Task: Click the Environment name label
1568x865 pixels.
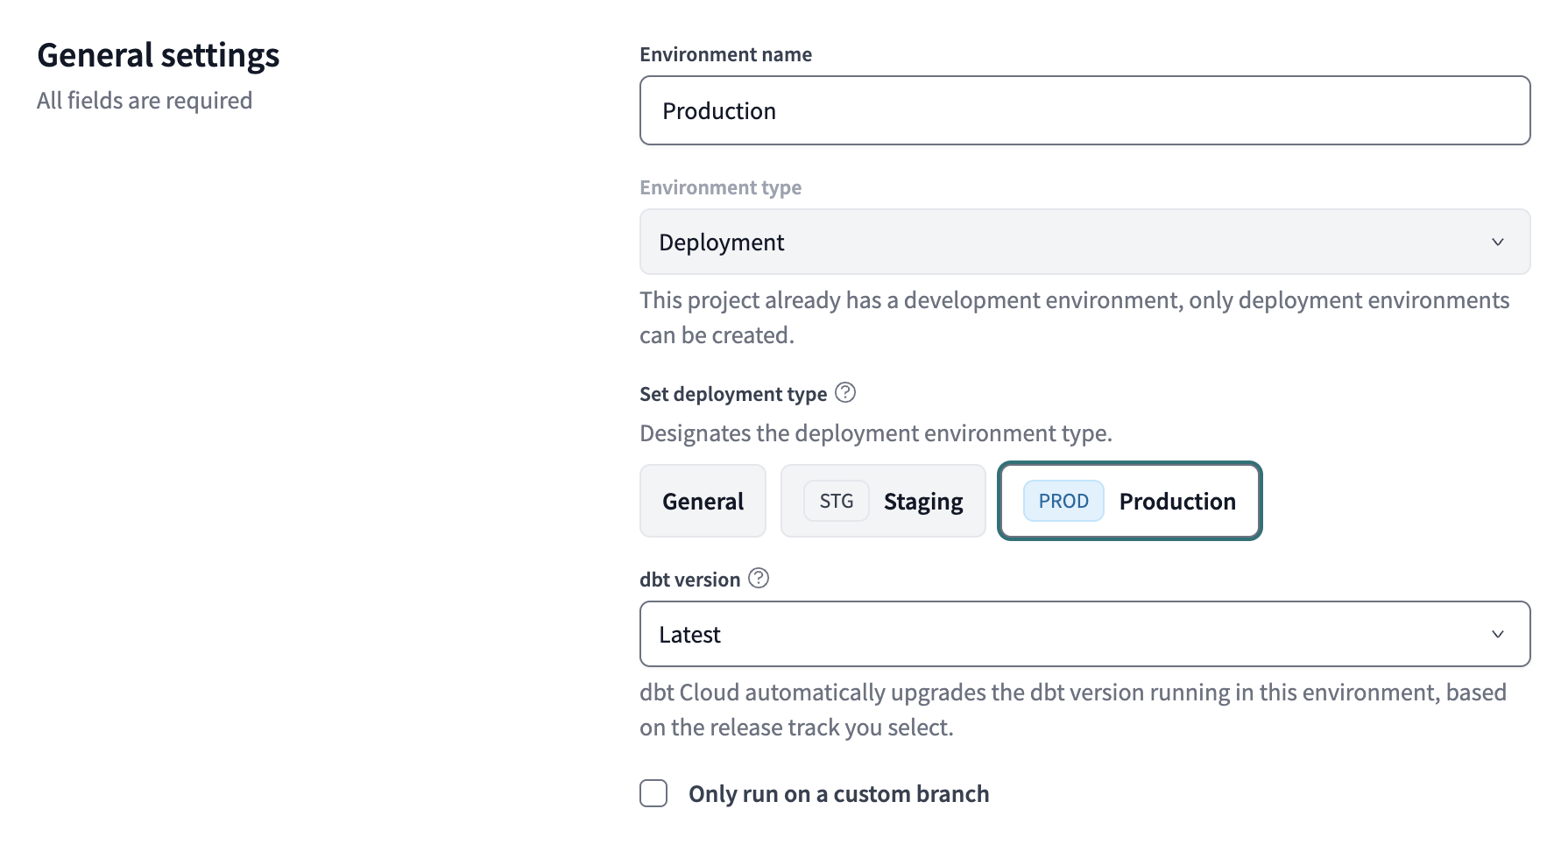Action: click(724, 53)
